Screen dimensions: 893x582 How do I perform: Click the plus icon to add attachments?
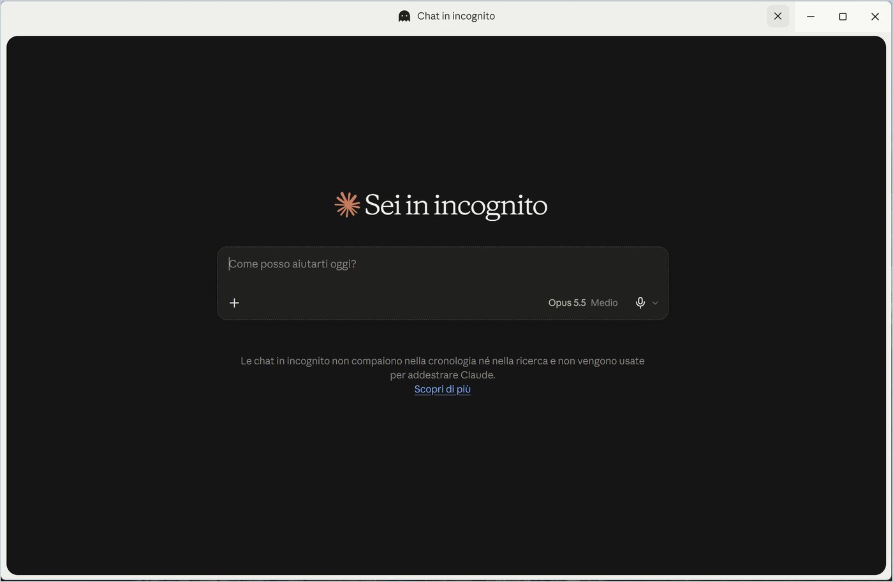coord(234,302)
